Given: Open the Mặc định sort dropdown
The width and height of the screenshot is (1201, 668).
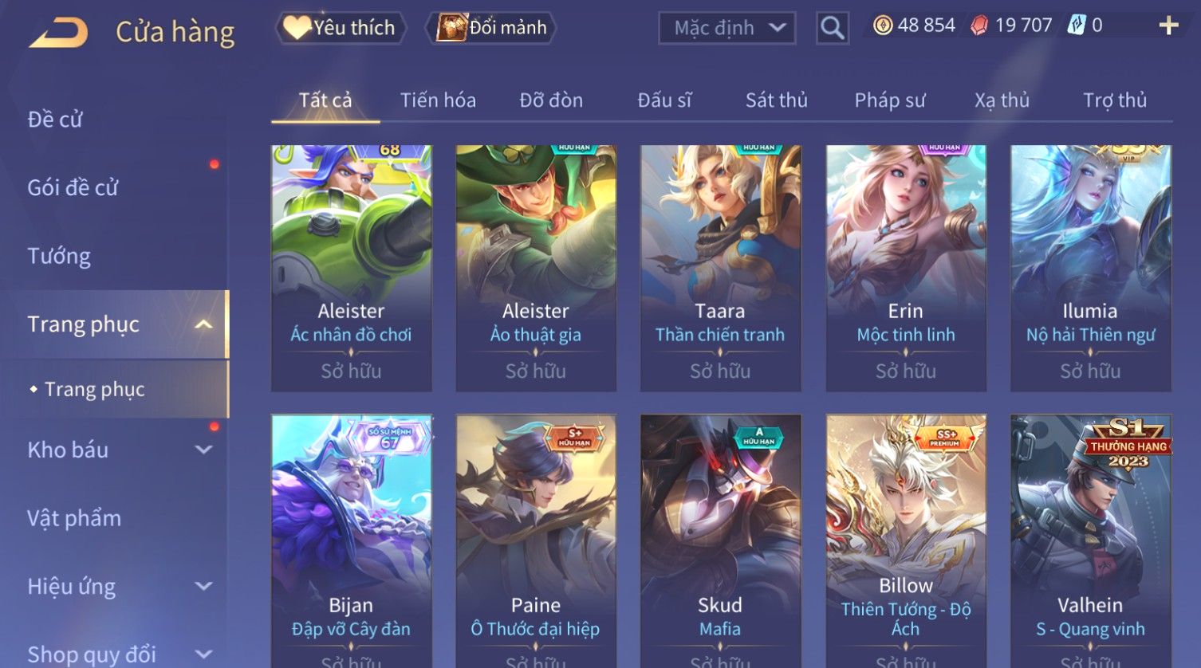Looking at the screenshot, I should click(x=727, y=28).
